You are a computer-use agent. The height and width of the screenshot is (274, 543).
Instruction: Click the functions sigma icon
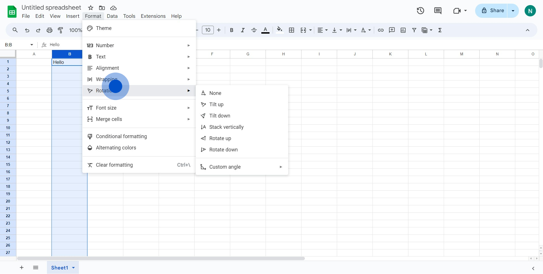[440, 30]
